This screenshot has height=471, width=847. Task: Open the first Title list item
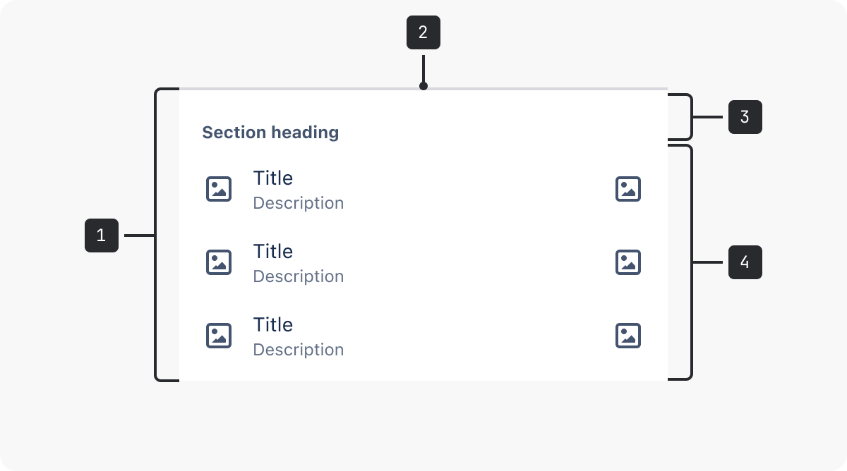423,189
